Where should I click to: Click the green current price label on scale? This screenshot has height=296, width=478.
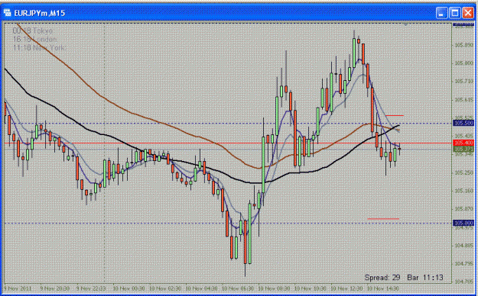click(463, 149)
